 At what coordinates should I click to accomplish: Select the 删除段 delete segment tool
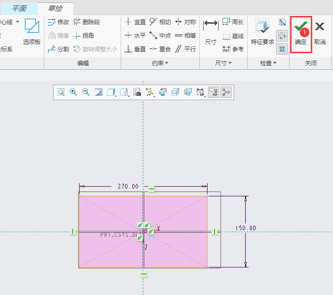click(86, 22)
